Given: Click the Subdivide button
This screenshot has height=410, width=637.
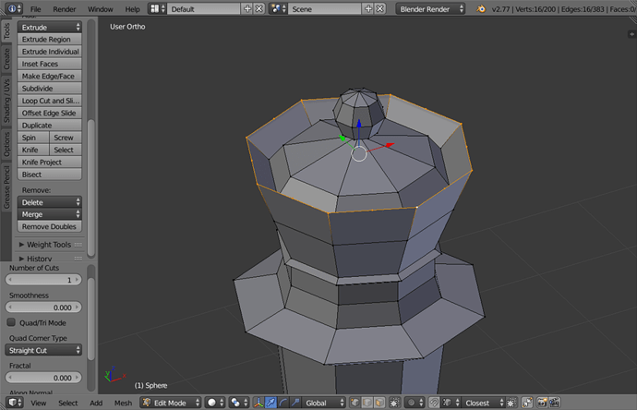Looking at the screenshot, I should click(50, 89).
